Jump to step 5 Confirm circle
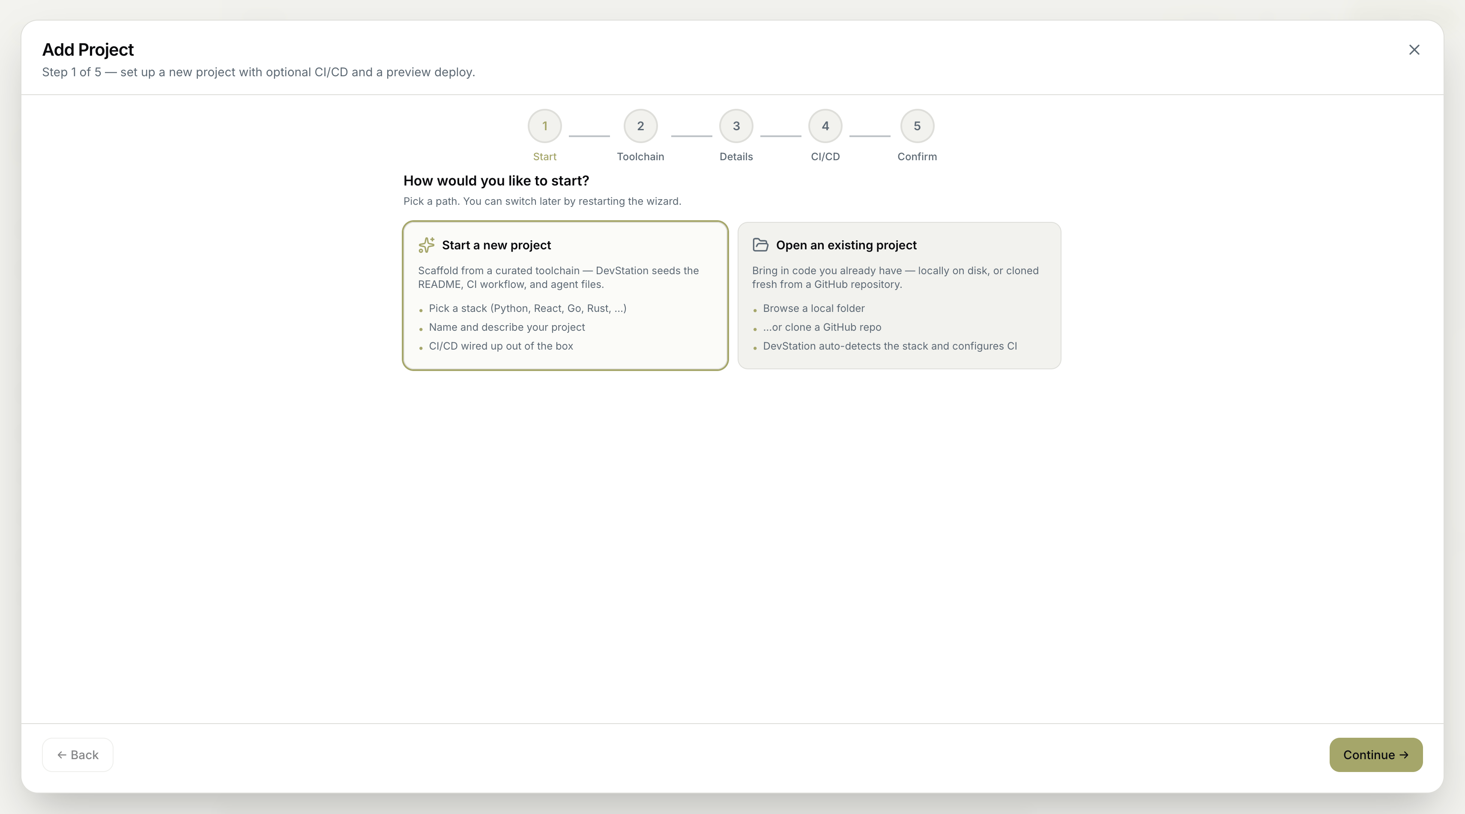Image resolution: width=1465 pixels, height=814 pixels. pos(917,126)
